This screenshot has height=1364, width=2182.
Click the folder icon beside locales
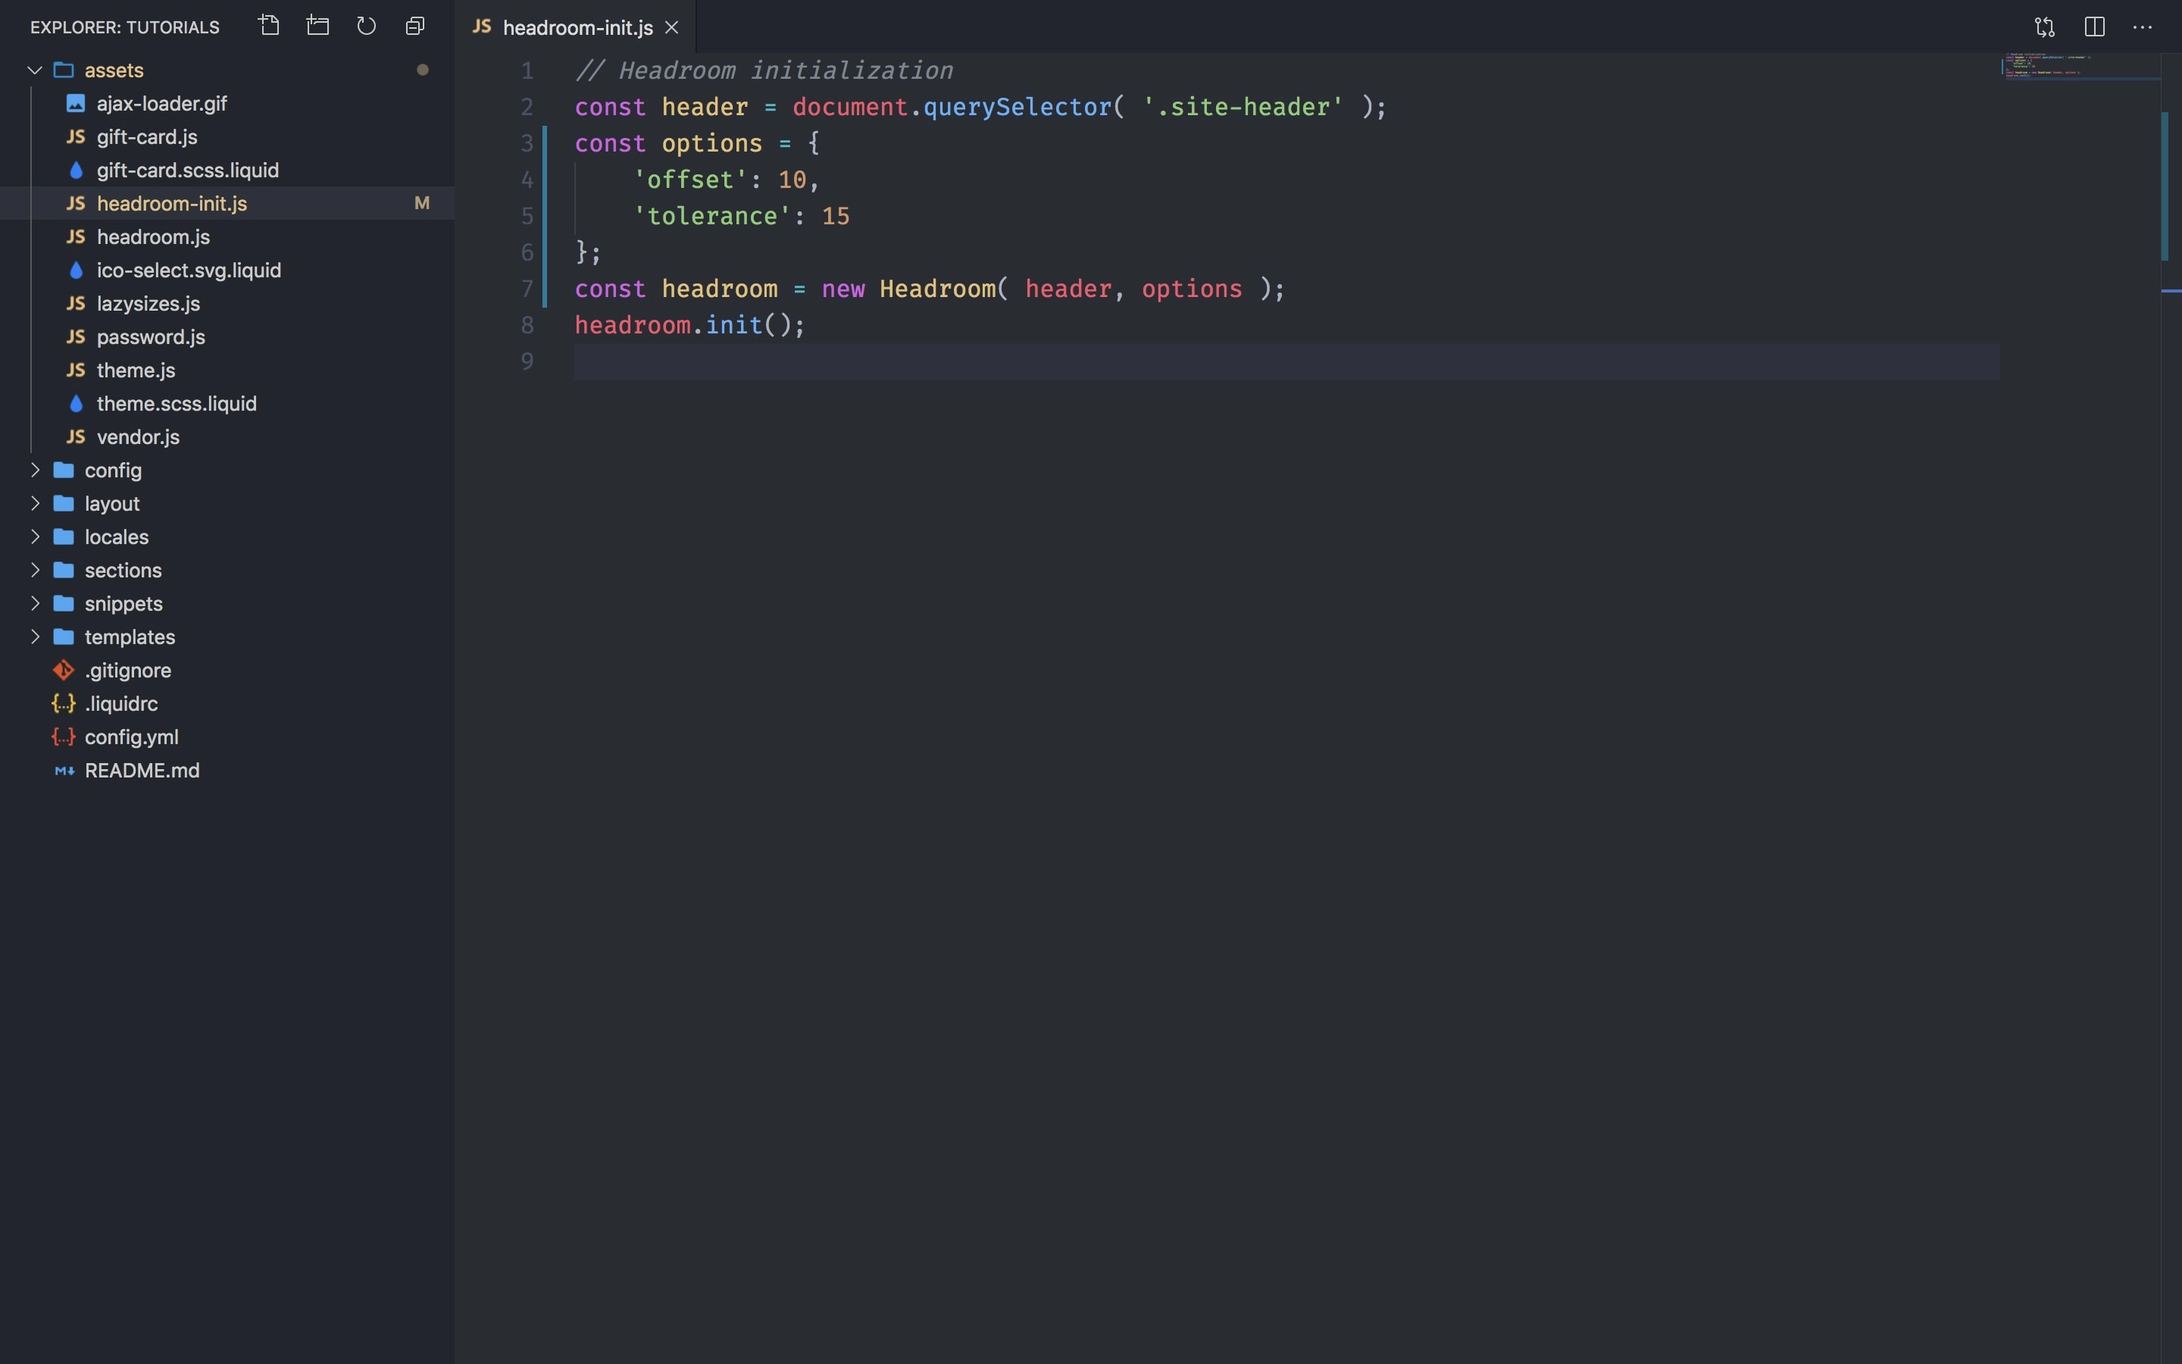(63, 537)
